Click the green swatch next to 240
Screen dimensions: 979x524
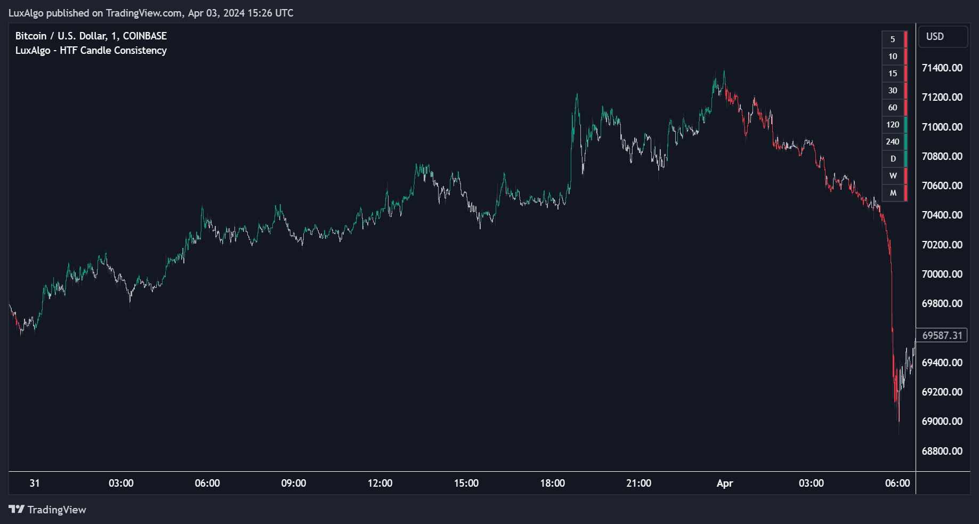coord(905,142)
